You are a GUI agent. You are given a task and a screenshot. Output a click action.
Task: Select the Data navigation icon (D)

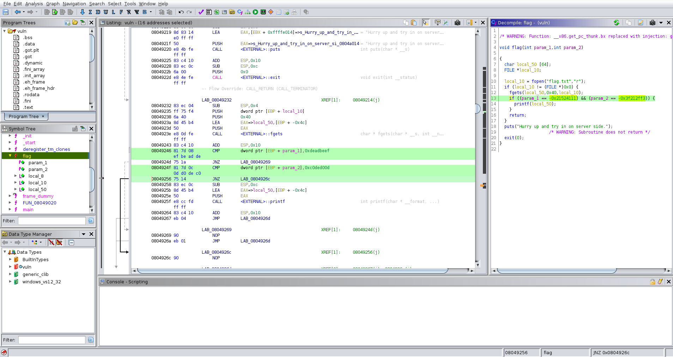click(x=98, y=12)
